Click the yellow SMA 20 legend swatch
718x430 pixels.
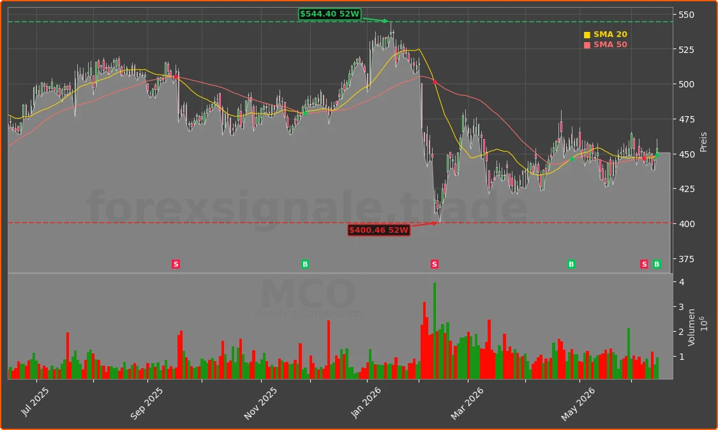point(587,35)
